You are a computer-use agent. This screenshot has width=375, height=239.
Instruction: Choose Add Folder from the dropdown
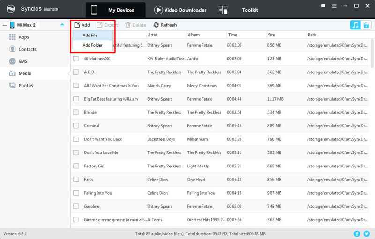tap(92, 45)
